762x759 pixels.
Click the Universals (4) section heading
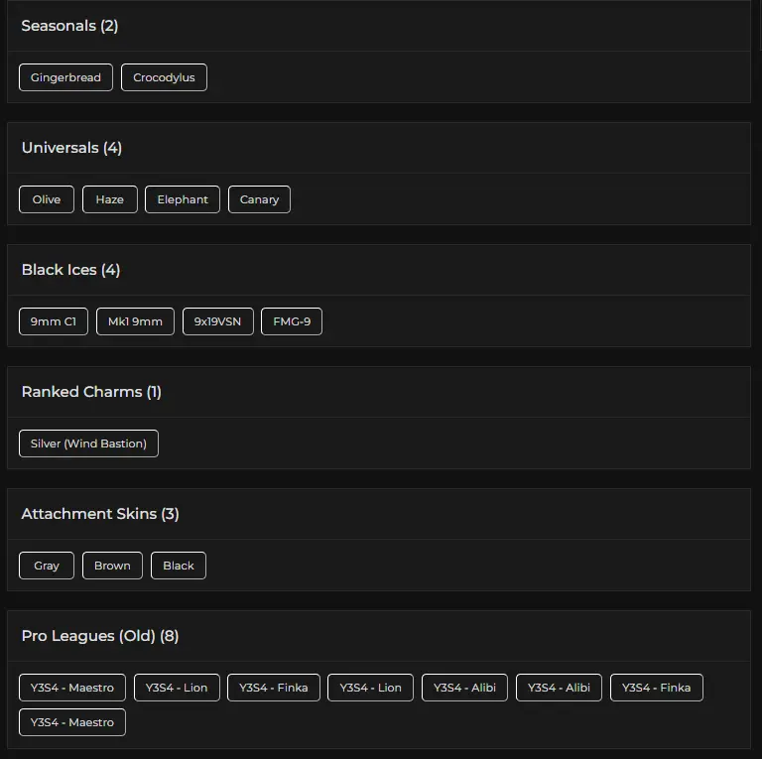click(x=71, y=148)
